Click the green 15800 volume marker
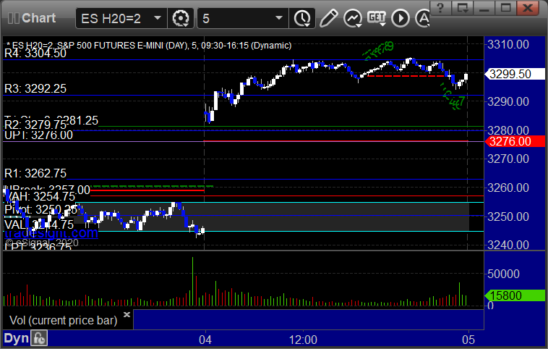Viewport: 548px width, 349px height. click(x=515, y=295)
